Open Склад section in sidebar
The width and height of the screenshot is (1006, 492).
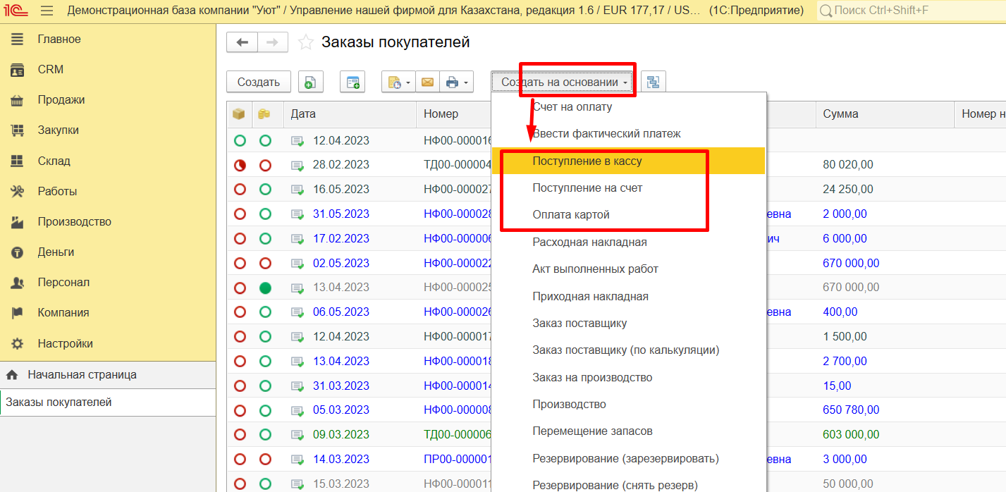(x=54, y=161)
